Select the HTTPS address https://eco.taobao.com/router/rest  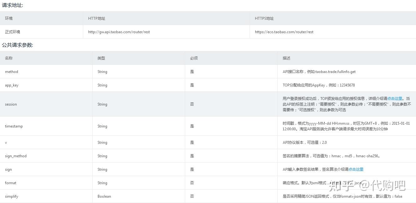[x=284, y=32]
